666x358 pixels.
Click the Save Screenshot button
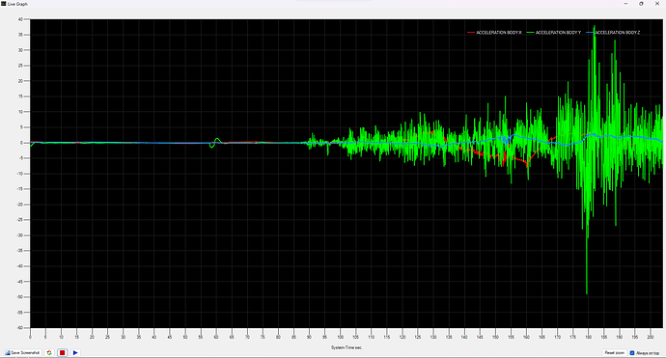22,353
